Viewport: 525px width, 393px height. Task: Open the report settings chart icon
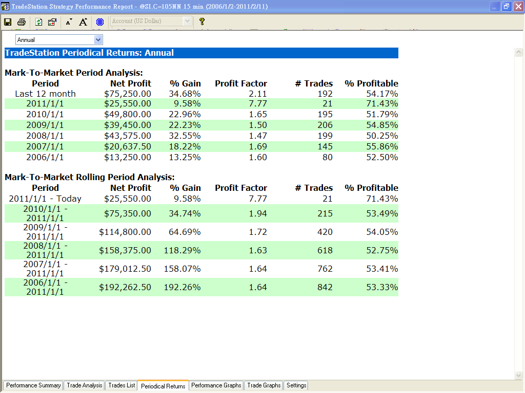(x=52, y=22)
